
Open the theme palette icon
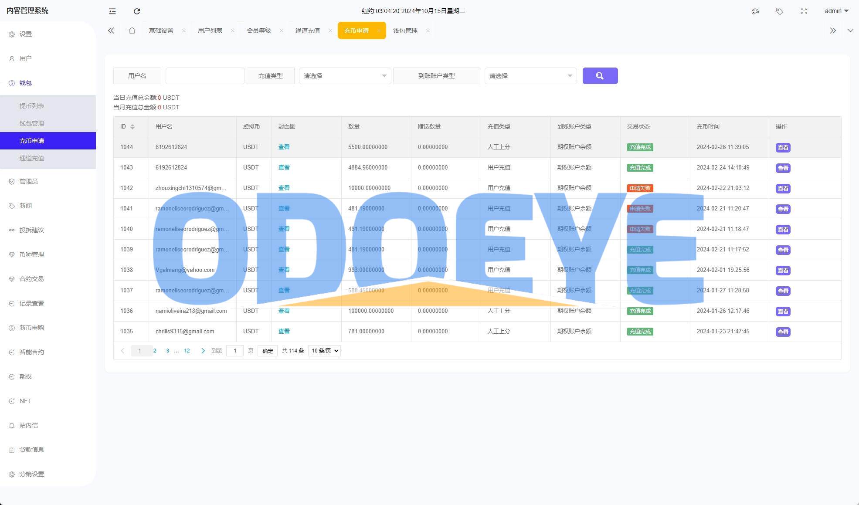click(x=755, y=11)
